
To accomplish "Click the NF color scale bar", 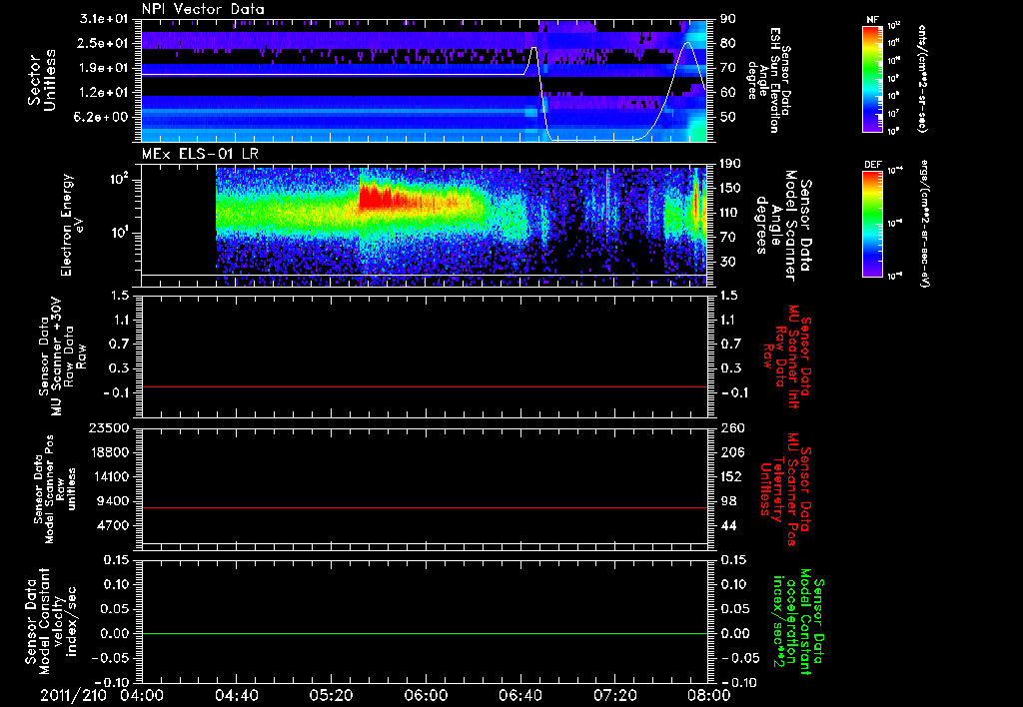I will 873,78.
